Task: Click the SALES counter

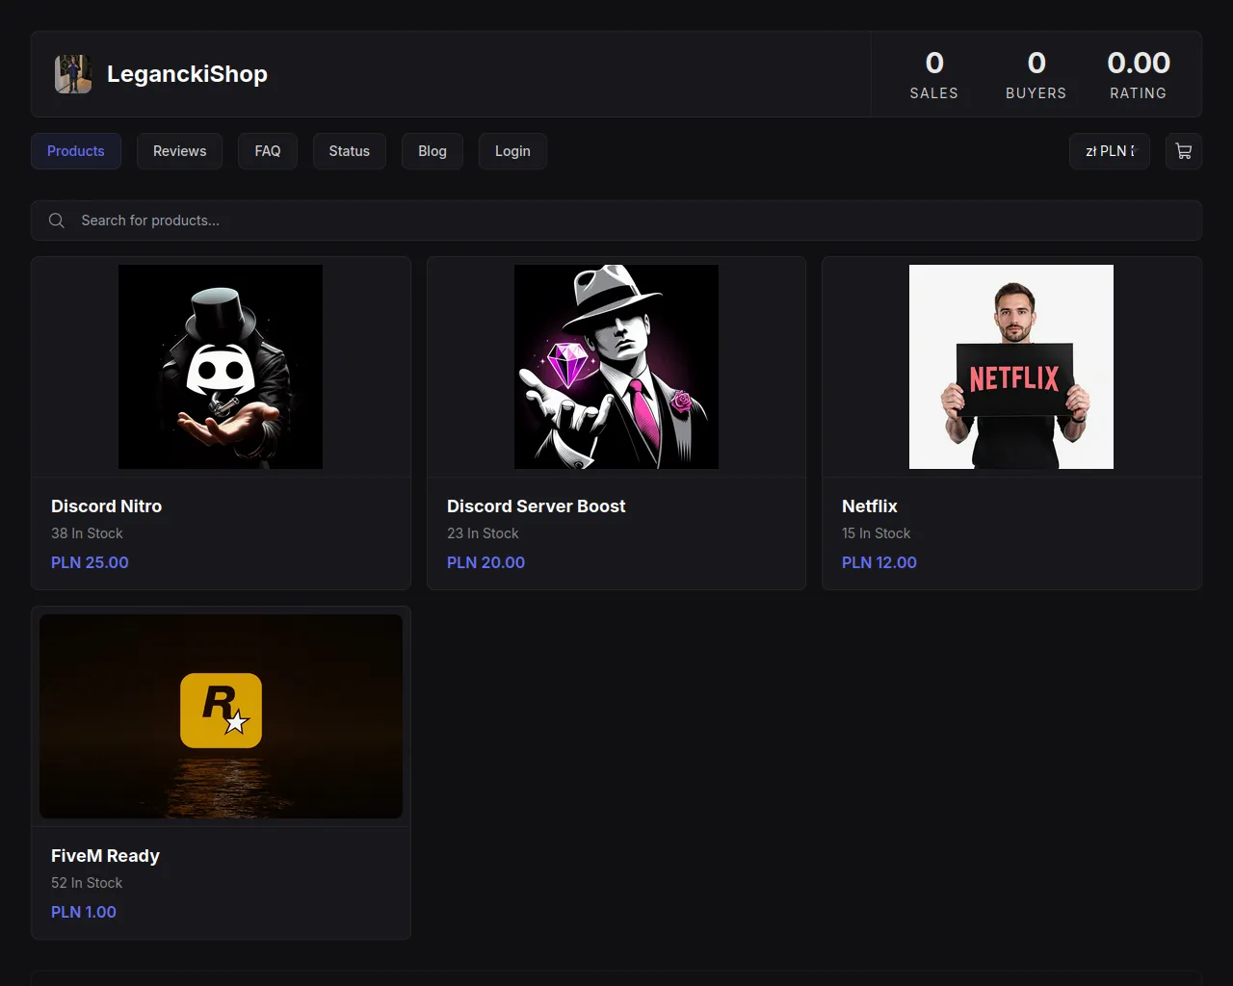Action: [x=934, y=75]
